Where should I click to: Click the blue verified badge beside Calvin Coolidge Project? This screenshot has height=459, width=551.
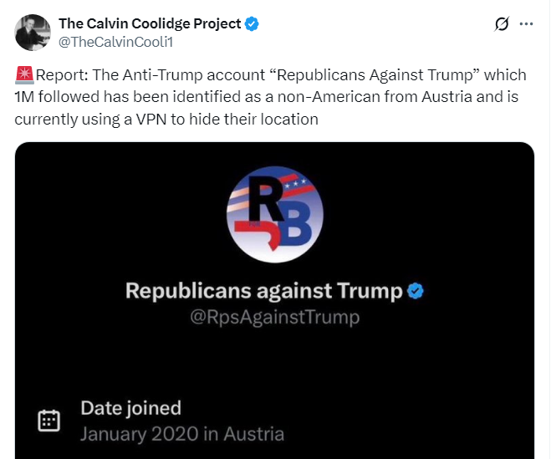point(252,23)
